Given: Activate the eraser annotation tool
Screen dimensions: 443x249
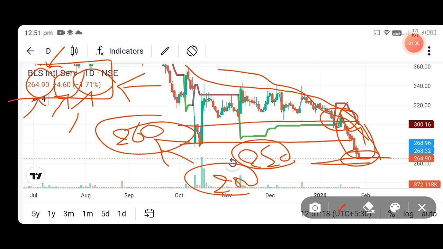Looking at the screenshot, I should coord(369,208).
